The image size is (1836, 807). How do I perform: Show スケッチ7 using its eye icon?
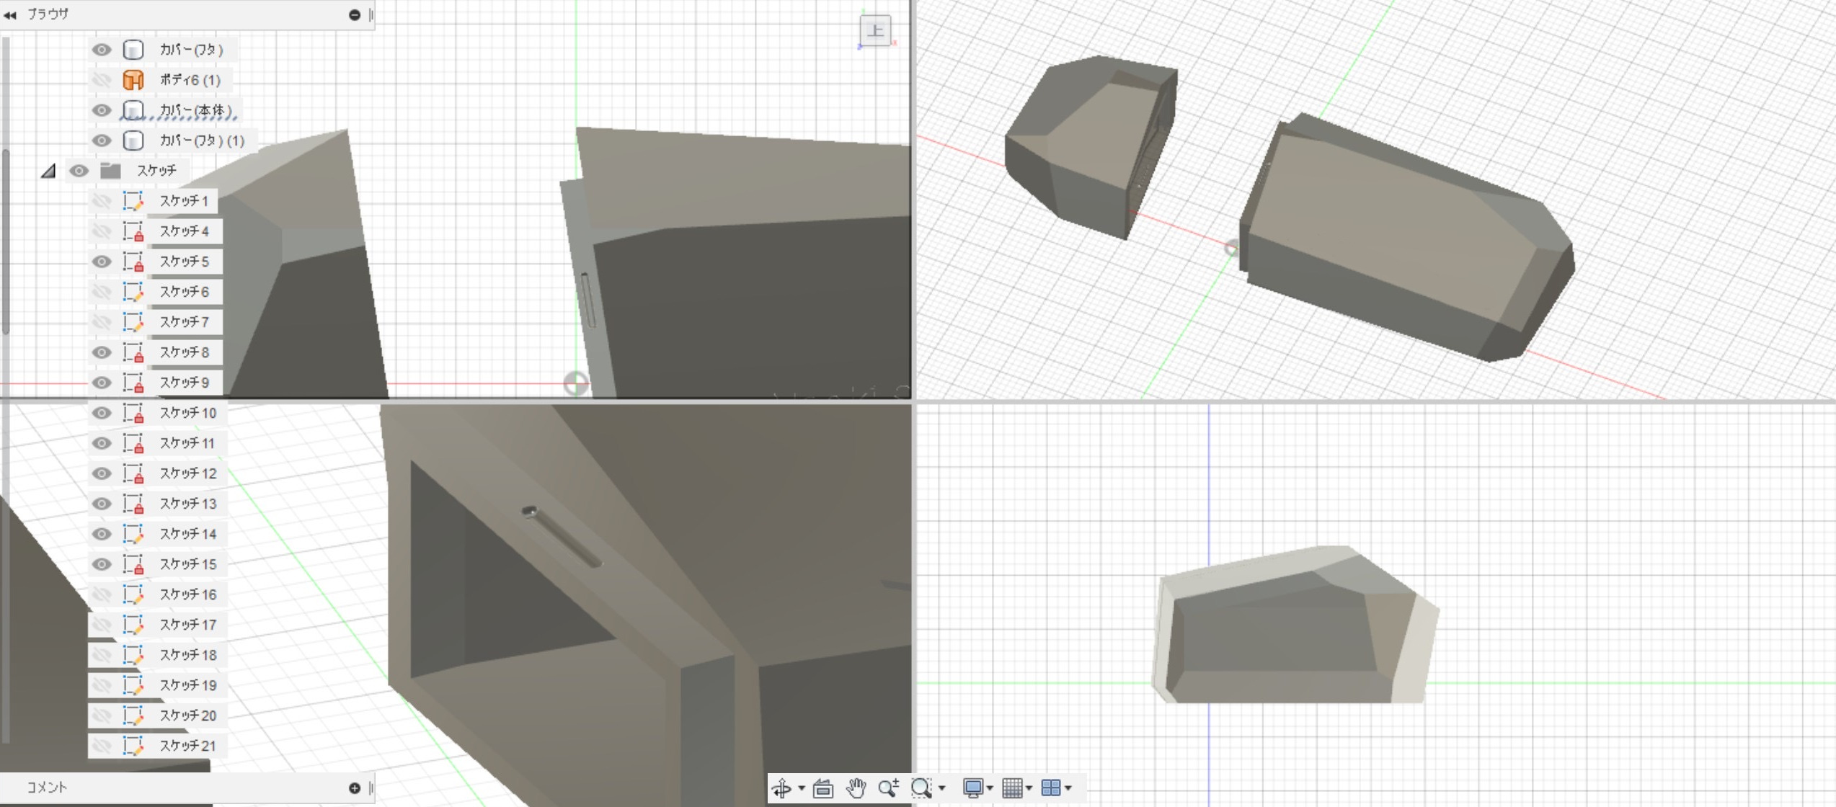pyautogui.click(x=102, y=322)
